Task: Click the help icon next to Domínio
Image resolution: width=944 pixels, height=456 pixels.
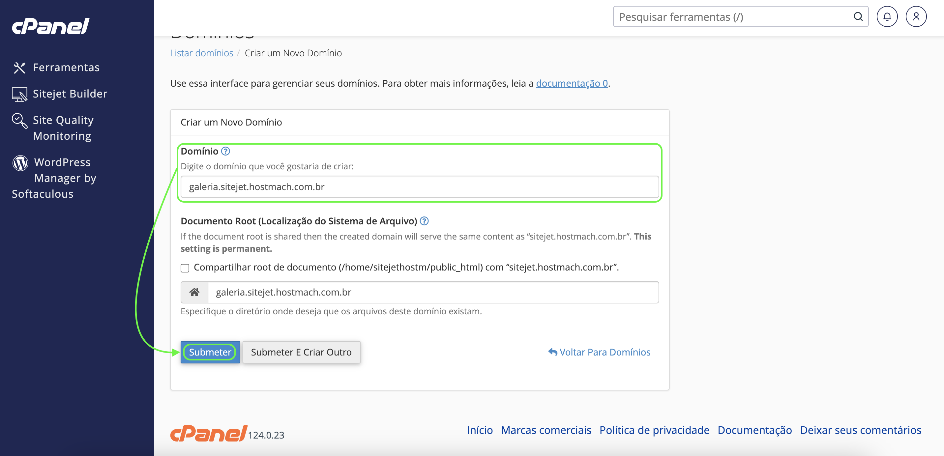Action: point(225,151)
